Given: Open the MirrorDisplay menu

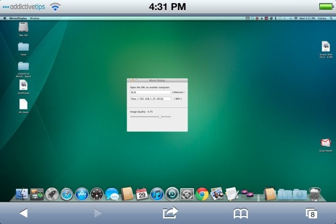Looking at the screenshot, I should click(18, 18).
